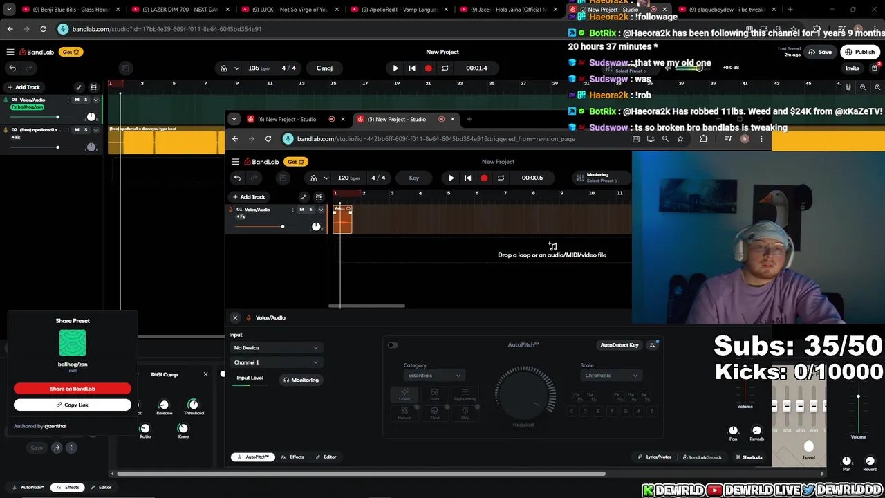Solo the 01 Voice/Audio track in front window
The height and width of the screenshot is (498, 885).
pos(310,209)
